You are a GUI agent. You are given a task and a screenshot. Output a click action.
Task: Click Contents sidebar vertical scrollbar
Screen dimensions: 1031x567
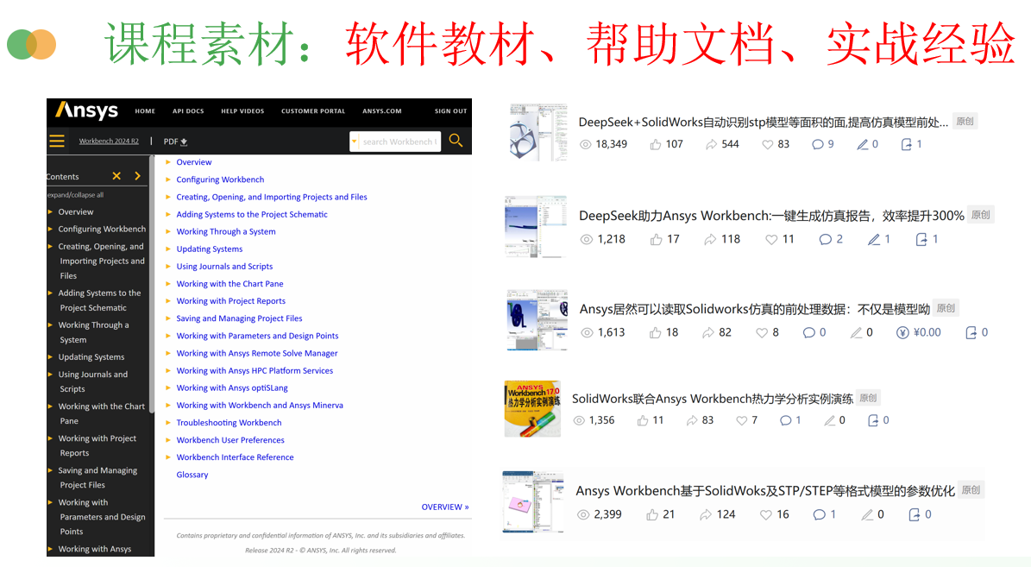[x=152, y=284]
